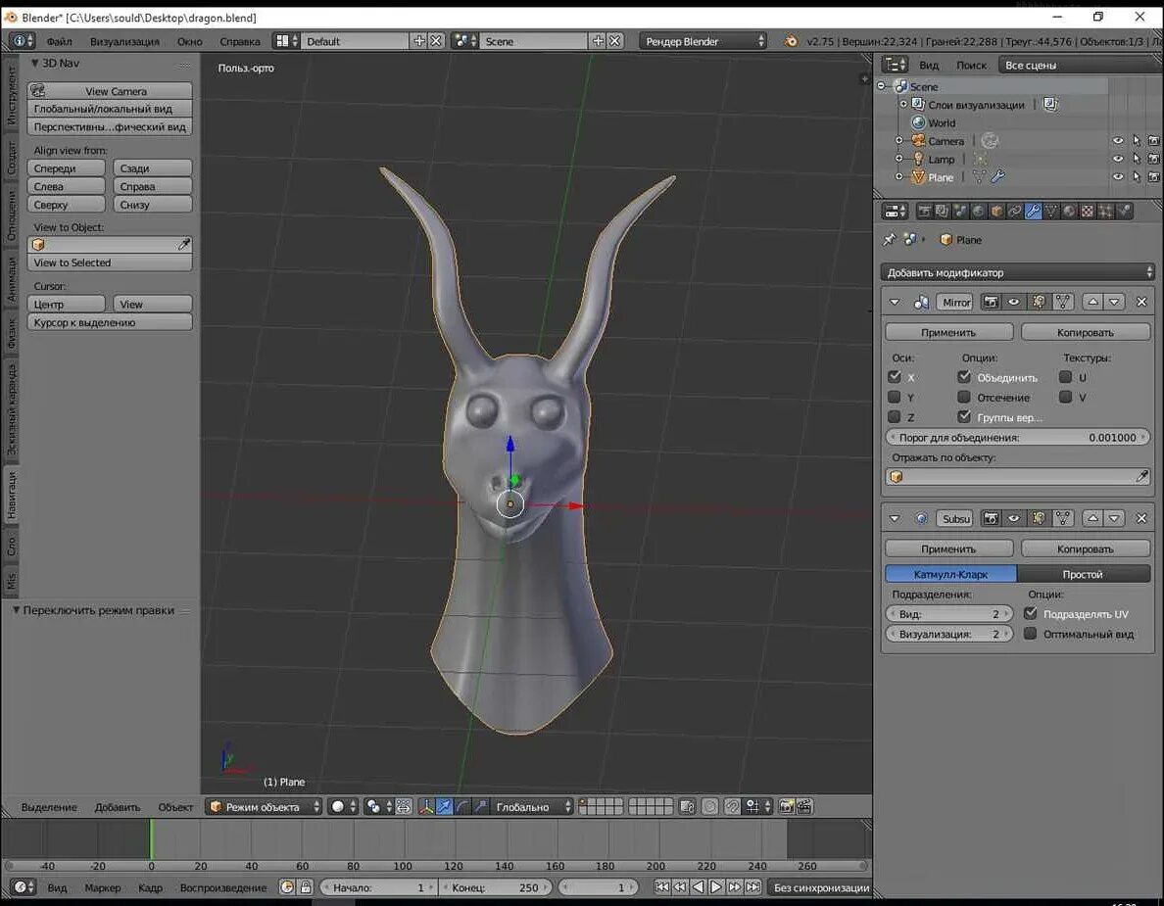Open the Добавить модификатор dropdown

[x=1018, y=272]
